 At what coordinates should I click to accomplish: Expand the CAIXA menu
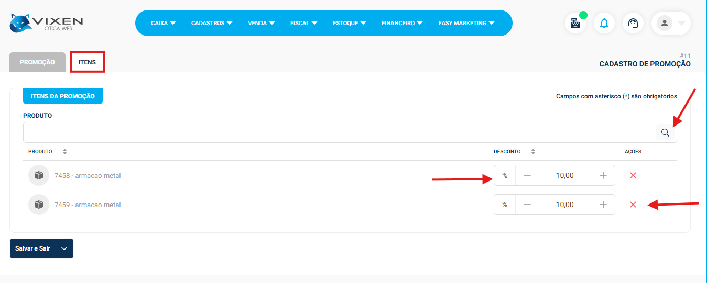163,23
